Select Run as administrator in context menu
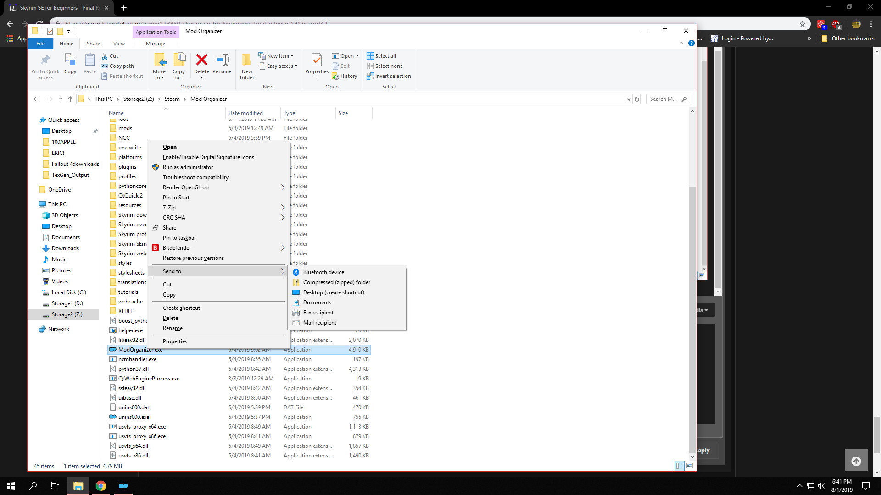Screen dimensions: 881x495 (218, 167)
